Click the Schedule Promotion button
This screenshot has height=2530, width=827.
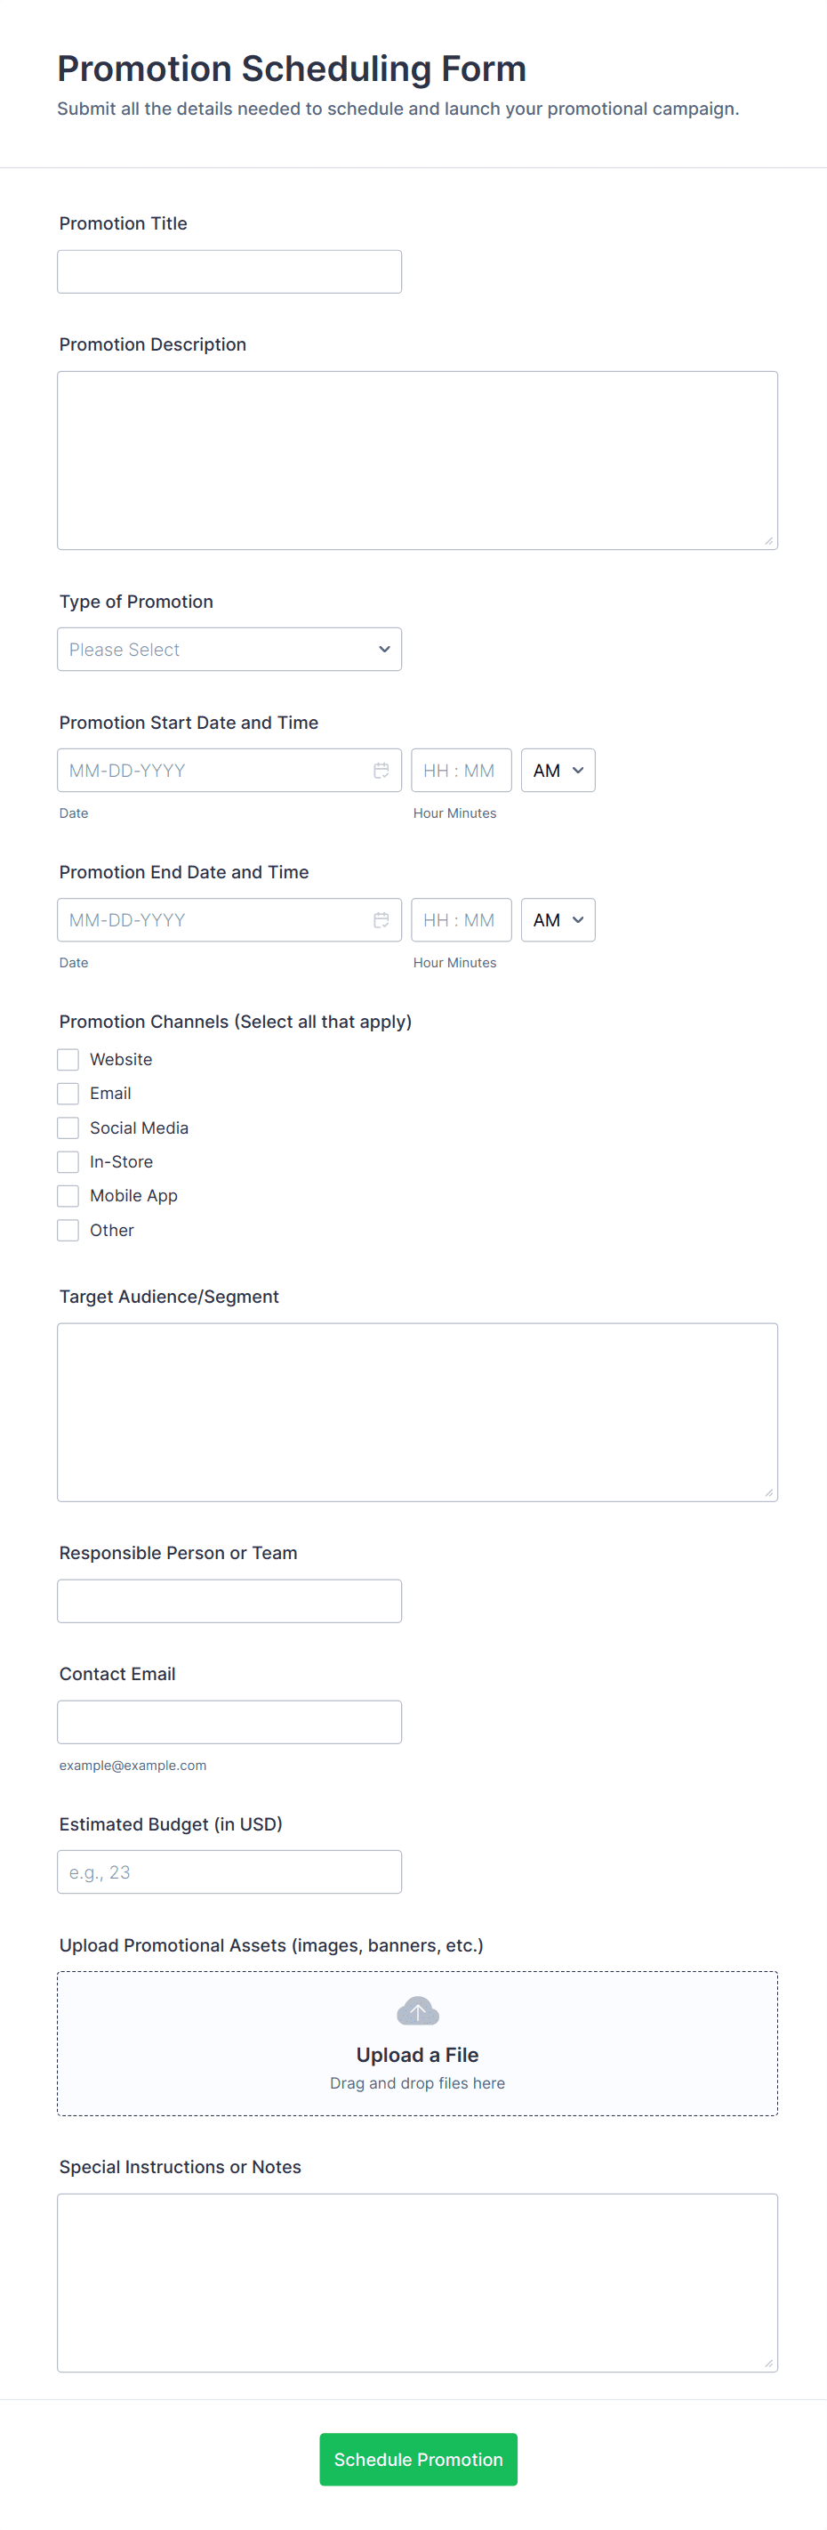point(417,2460)
